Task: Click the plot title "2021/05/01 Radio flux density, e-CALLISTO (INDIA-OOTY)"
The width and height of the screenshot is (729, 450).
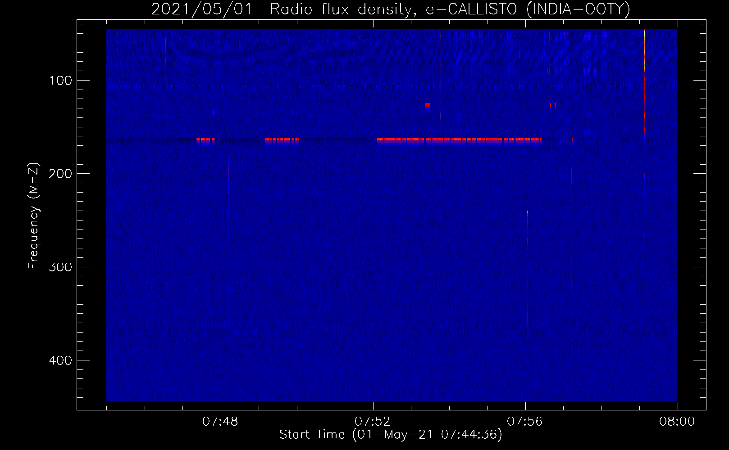Action: point(391,9)
